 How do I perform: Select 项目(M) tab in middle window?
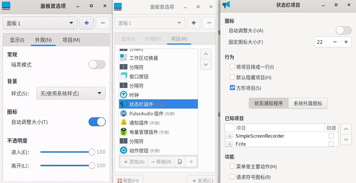point(179,39)
